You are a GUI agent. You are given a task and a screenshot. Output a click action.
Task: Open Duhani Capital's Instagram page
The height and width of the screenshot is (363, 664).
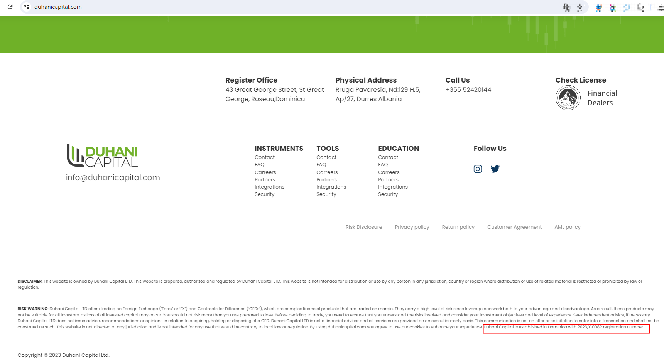click(478, 169)
